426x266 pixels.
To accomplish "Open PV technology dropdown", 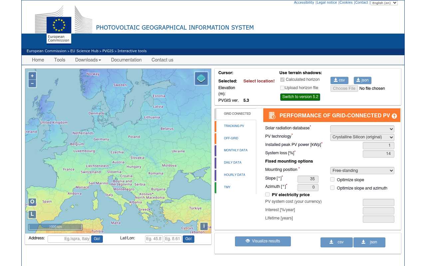I will (362, 137).
